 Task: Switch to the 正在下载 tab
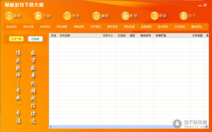(16, 39)
